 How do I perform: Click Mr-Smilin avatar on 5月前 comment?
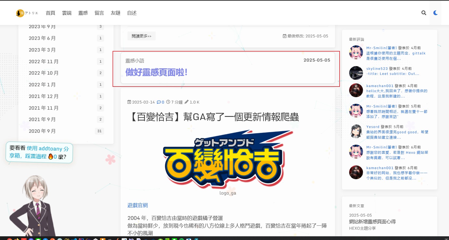[x=356, y=111]
